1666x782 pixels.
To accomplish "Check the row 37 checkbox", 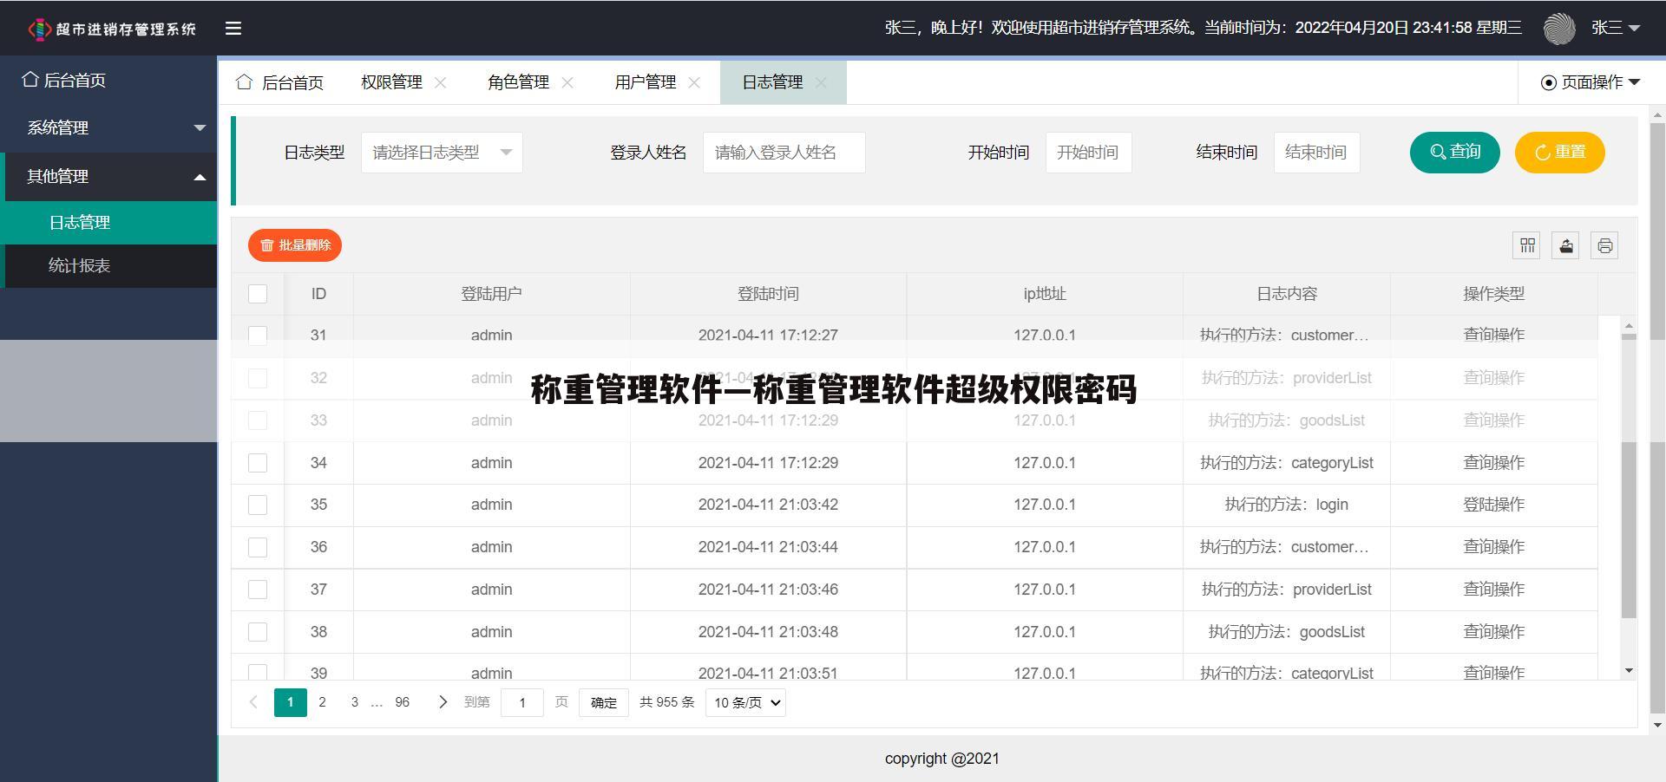I will click(x=258, y=590).
